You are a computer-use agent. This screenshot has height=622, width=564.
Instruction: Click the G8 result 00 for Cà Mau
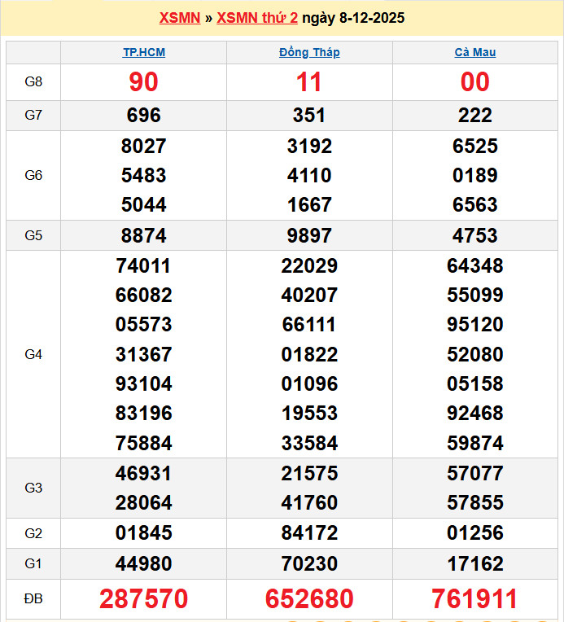474,82
